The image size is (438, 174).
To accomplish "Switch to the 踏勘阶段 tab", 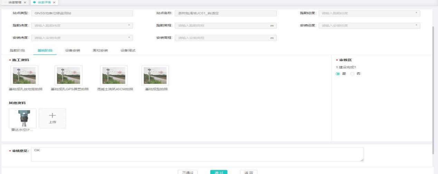I will tap(17, 51).
